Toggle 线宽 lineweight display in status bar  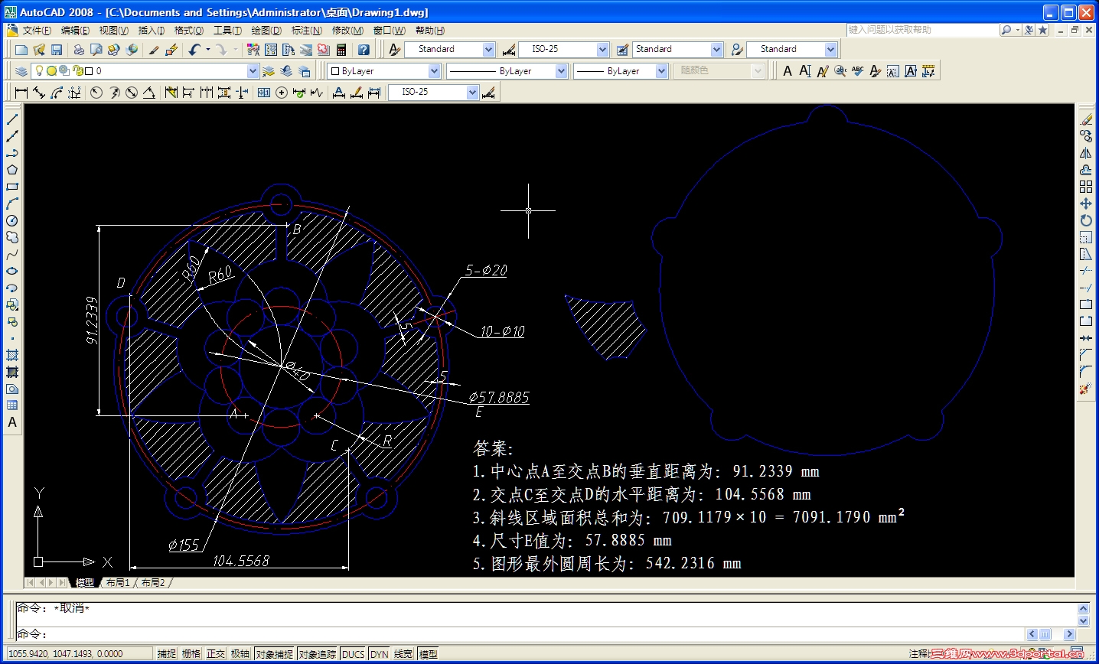click(403, 654)
